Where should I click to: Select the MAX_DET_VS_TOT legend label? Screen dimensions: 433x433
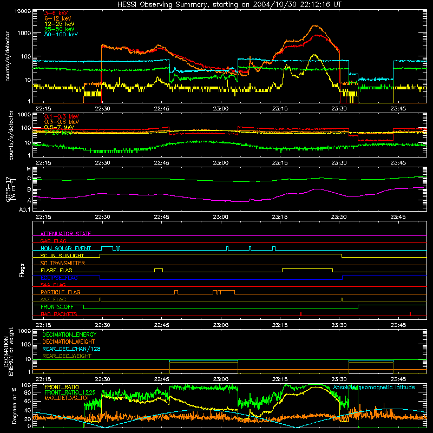[x=67, y=398]
